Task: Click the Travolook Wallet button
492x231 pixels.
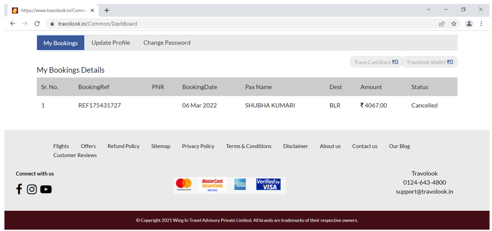Action: pyautogui.click(x=430, y=62)
